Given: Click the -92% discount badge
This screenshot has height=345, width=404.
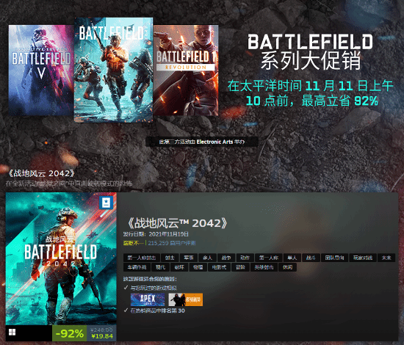Looking at the screenshot, I should pos(70,333).
